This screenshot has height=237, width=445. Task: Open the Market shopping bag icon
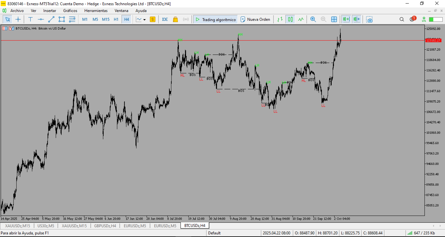coord(175,19)
